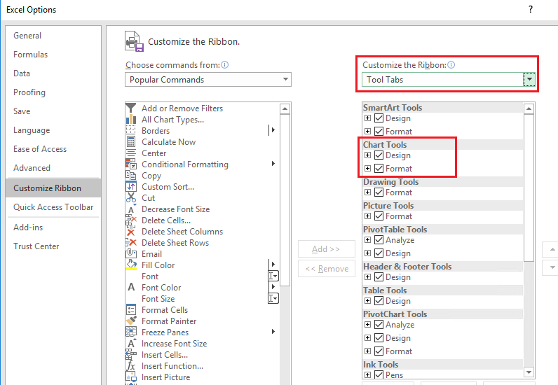The height and width of the screenshot is (385, 558).
Task: Uncheck Design under SmartArt Tools
Action: click(379, 118)
